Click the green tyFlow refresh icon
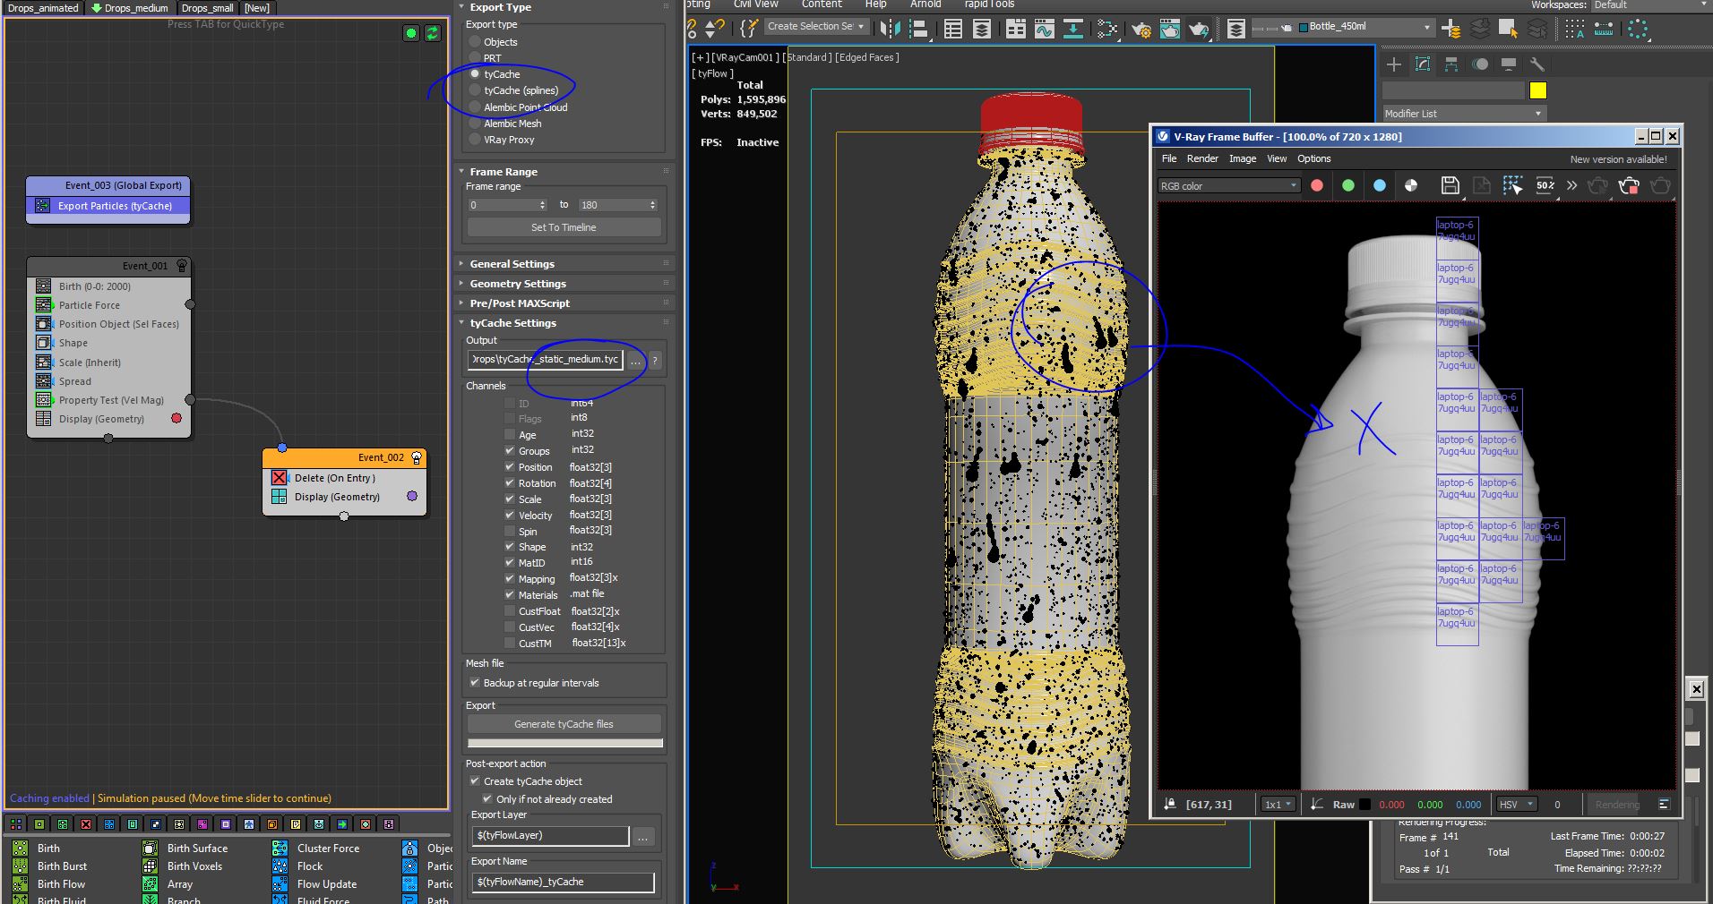 tap(432, 33)
